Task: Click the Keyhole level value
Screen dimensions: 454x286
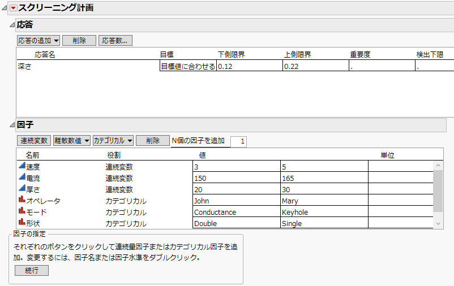Action: coord(324,212)
